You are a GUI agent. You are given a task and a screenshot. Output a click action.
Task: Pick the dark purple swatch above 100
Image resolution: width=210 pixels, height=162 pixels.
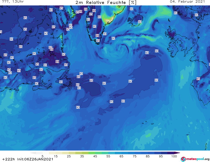pos(171,153)
